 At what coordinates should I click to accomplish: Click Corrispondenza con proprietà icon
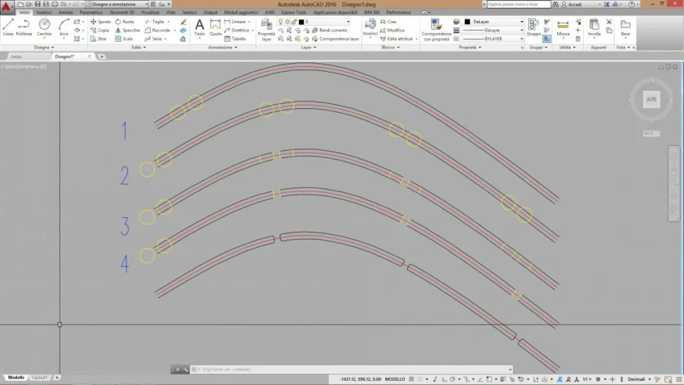[x=436, y=29]
